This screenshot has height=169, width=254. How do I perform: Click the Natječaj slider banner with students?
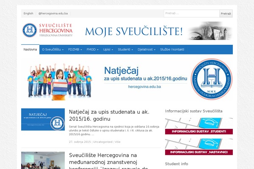tap(127, 80)
